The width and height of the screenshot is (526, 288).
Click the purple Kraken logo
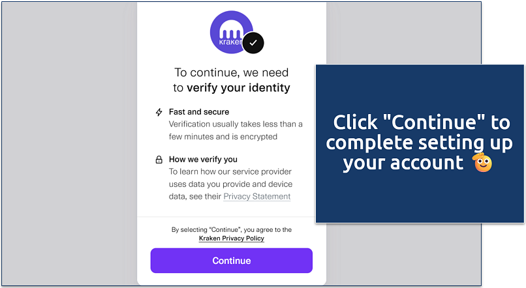coord(230,33)
